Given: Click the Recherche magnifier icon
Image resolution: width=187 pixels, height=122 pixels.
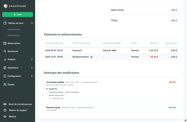Looking at the screenshot, I should coord(5,51).
